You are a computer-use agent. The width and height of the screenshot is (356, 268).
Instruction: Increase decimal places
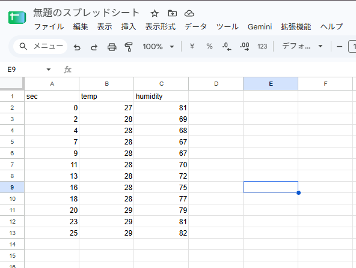(x=245, y=46)
